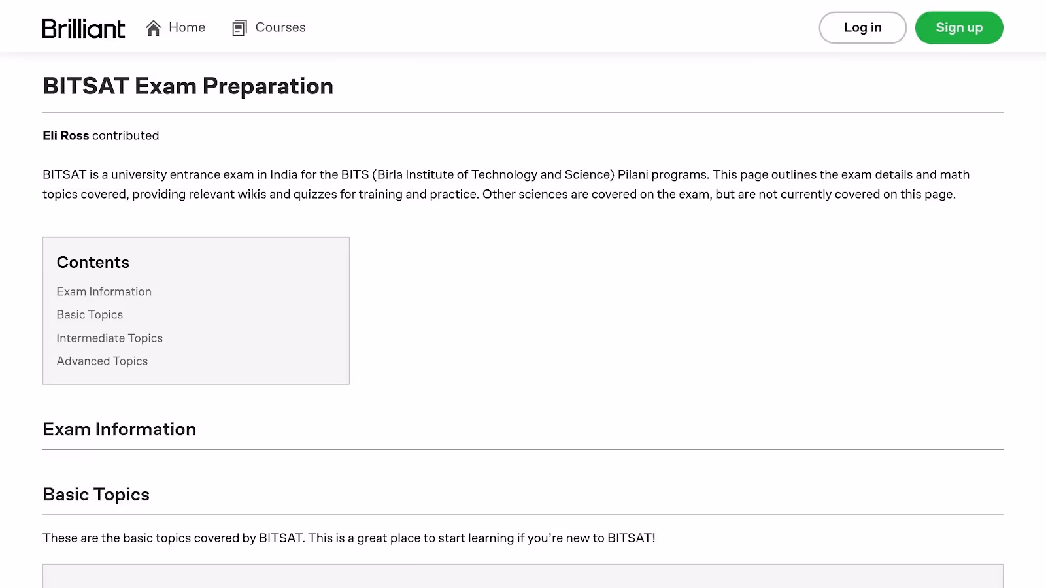
Task: Click the Exam Information section heading
Action: [120, 429]
